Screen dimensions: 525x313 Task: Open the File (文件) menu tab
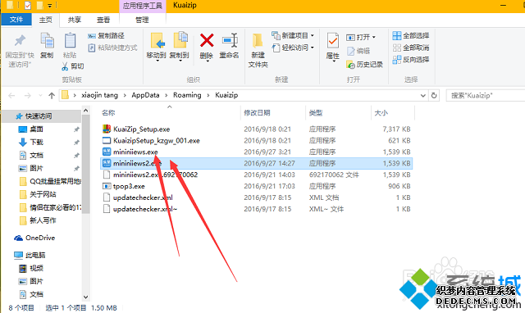(x=16, y=20)
